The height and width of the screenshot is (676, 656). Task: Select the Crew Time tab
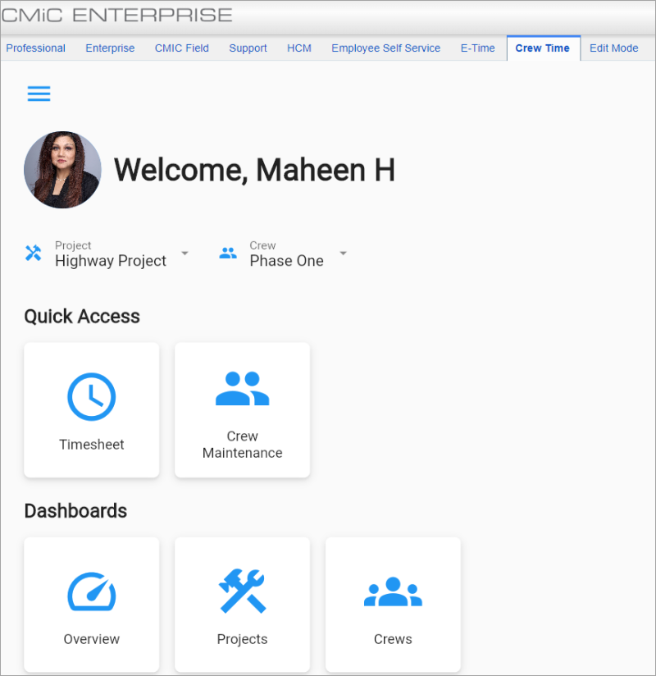pyautogui.click(x=543, y=48)
